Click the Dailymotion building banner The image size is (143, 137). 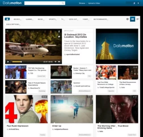pos(117,46)
